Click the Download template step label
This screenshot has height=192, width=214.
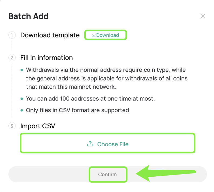point(50,35)
